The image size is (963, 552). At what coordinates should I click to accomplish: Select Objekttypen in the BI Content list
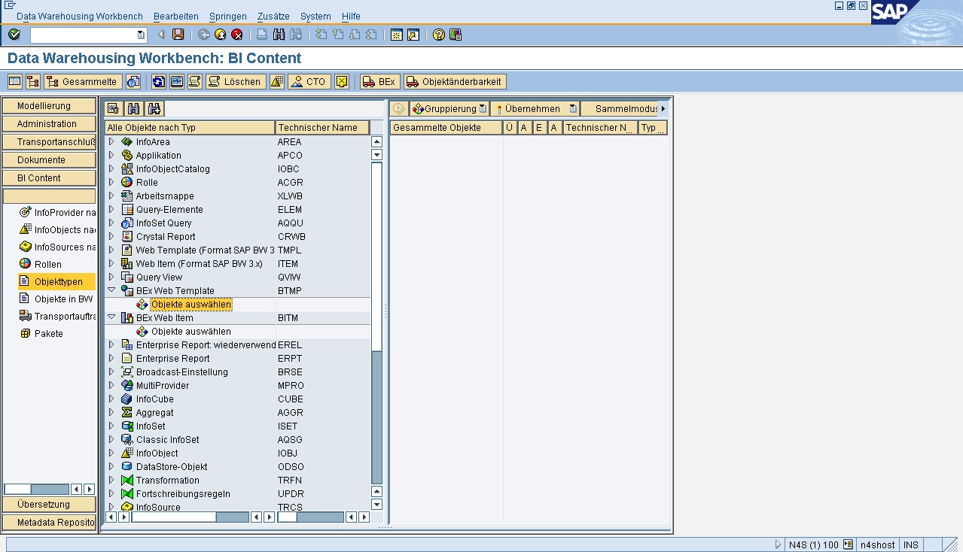point(58,282)
